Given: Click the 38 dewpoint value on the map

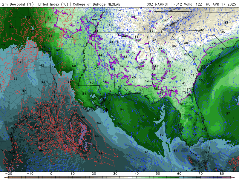Looking at the screenshot, I should point(201,46).
